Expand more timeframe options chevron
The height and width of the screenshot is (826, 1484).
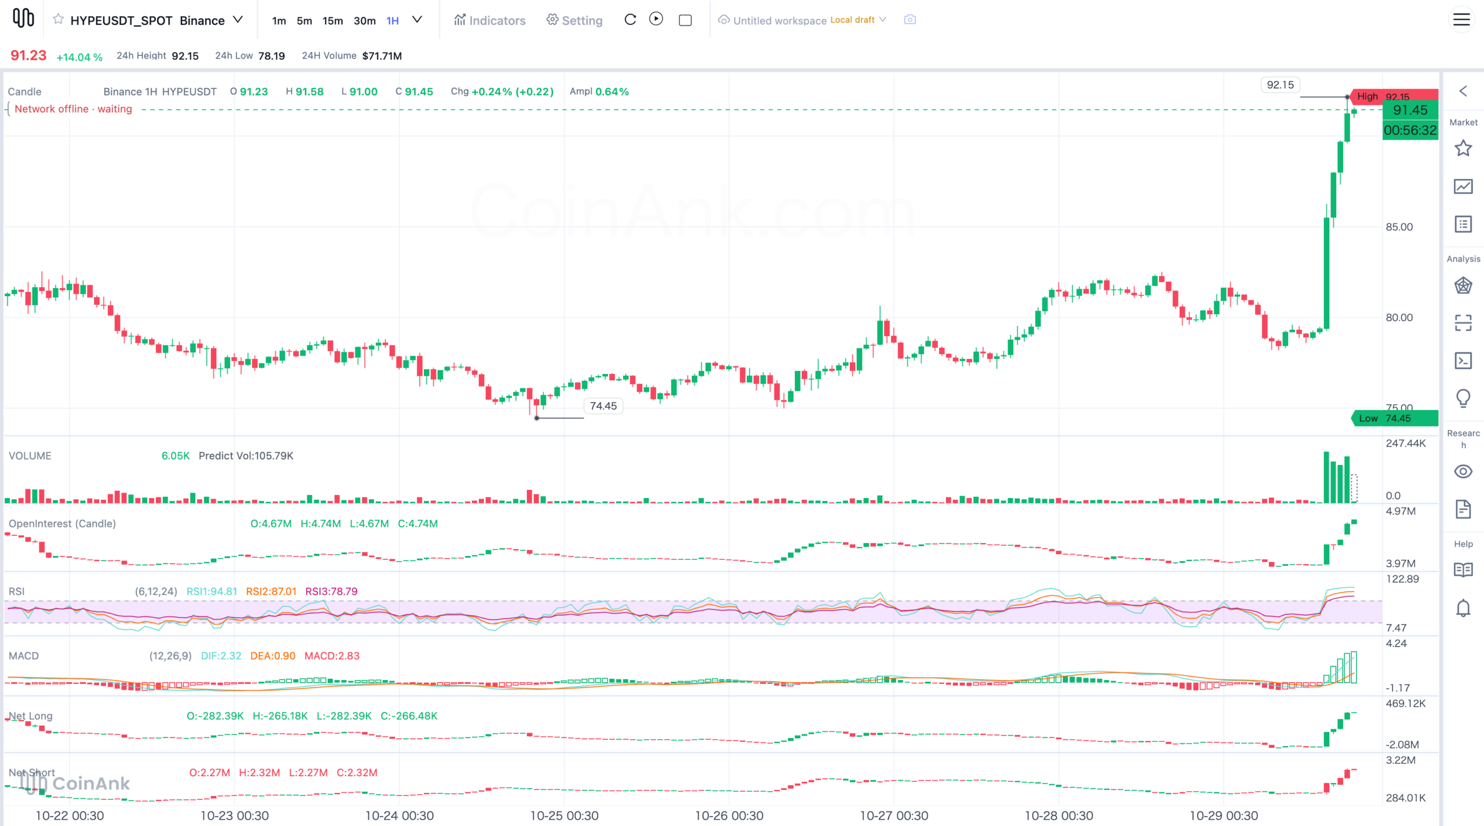[417, 20]
